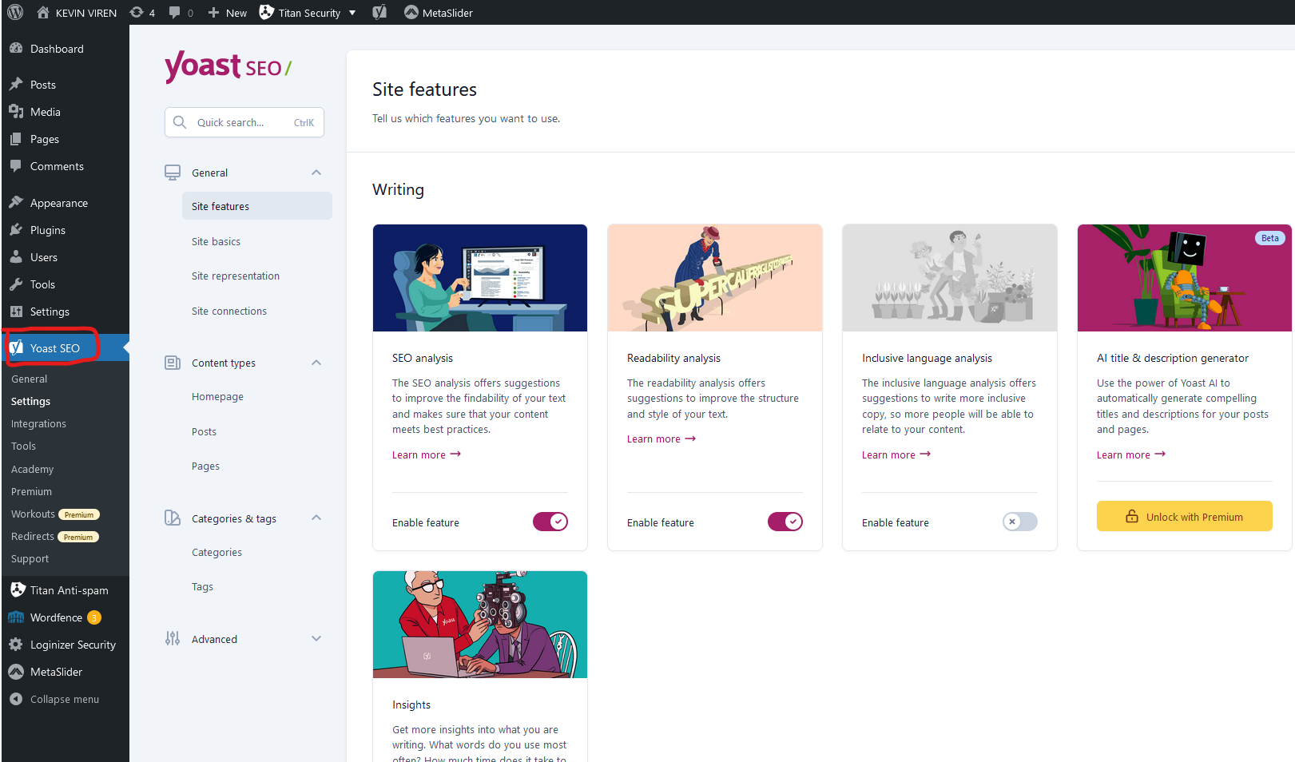The width and height of the screenshot is (1295, 762).
Task: Open the updates icon showing 4
Action: tap(142, 12)
